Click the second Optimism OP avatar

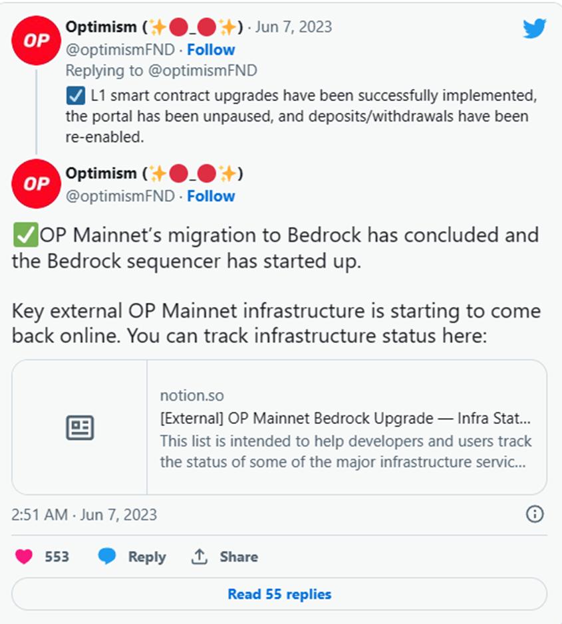(x=37, y=184)
